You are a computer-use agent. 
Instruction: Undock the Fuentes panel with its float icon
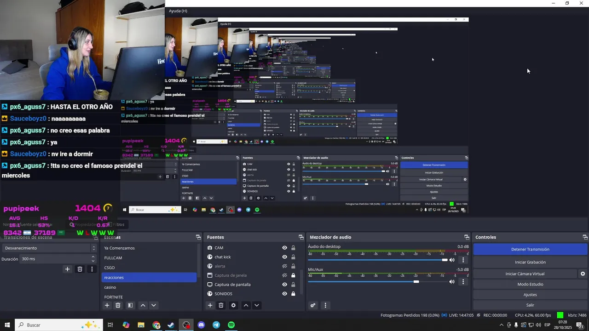pyautogui.click(x=301, y=237)
